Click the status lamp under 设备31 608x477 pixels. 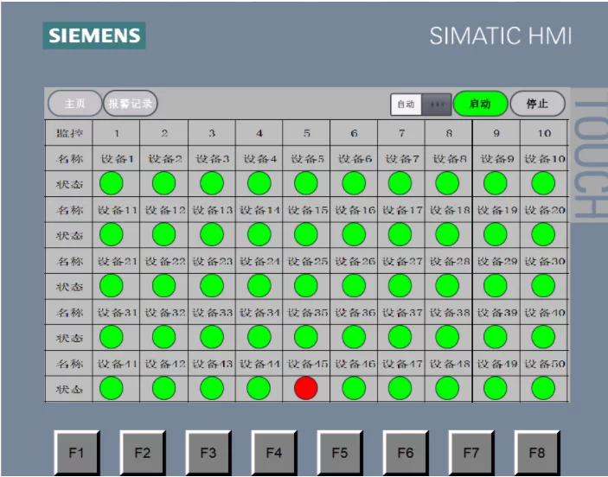112,337
